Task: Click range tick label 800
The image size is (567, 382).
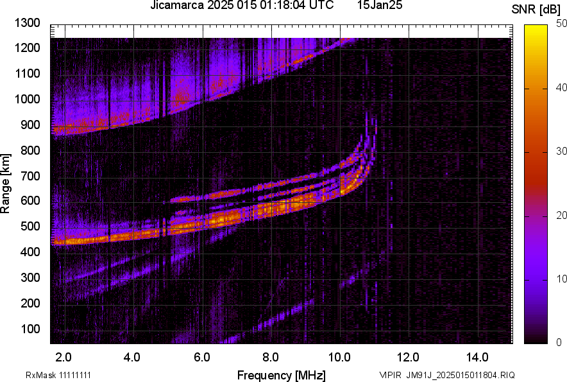Action: (x=30, y=150)
